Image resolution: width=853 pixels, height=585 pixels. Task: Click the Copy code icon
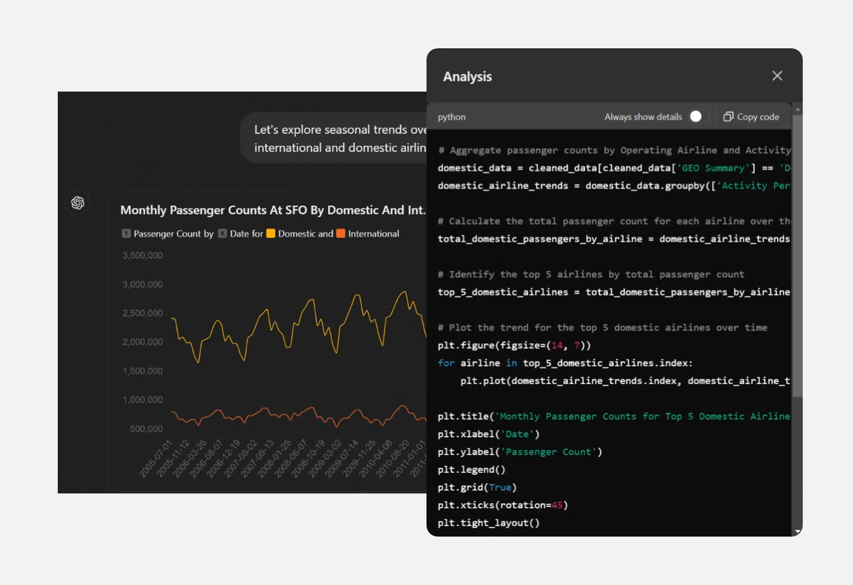pyautogui.click(x=728, y=117)
